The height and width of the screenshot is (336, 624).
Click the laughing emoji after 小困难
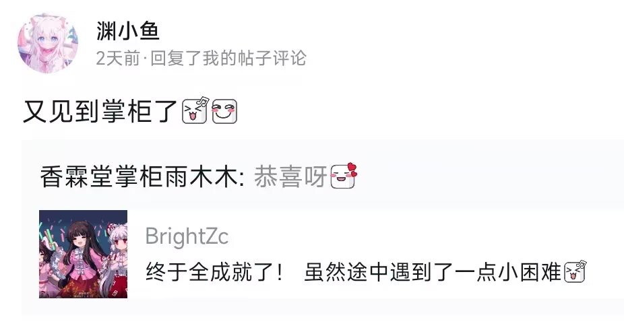pos(575,272)
